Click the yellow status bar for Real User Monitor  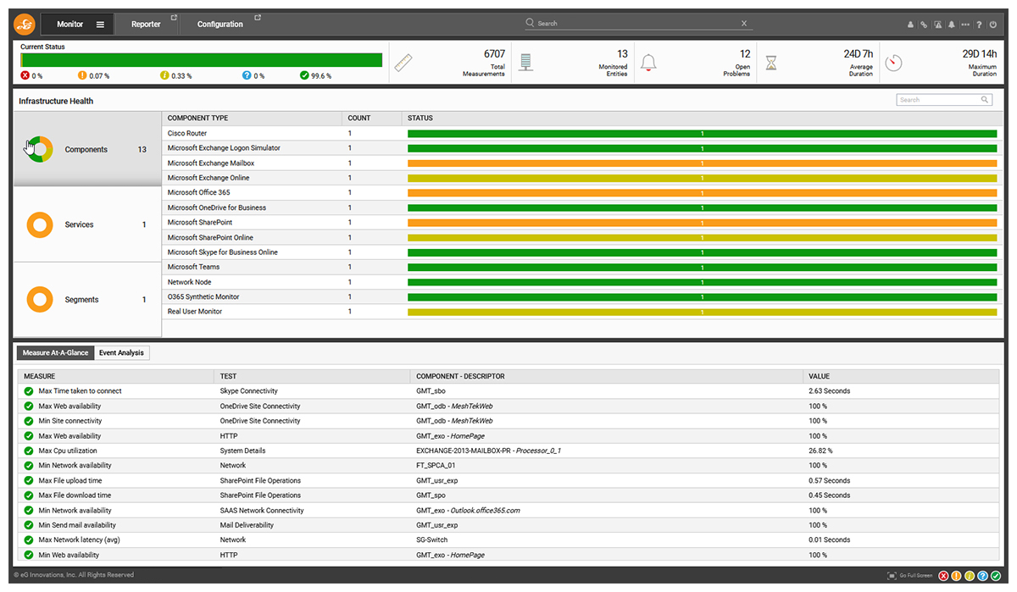[x=702, y=313]
